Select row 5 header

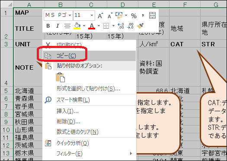[x=6, y=91]
